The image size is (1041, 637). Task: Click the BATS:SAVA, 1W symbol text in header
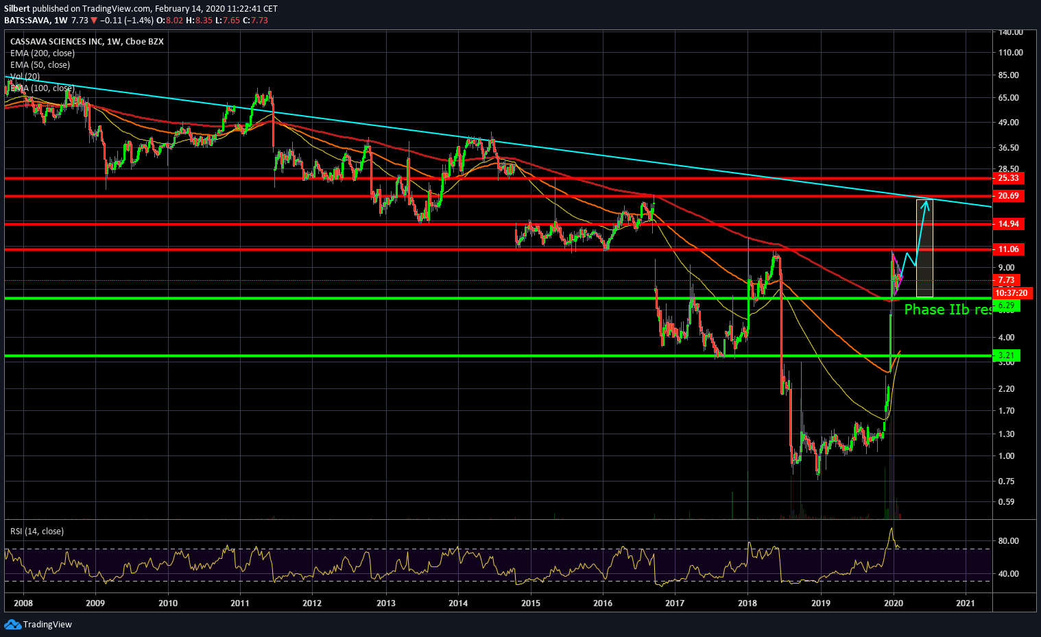coord(34,21)
